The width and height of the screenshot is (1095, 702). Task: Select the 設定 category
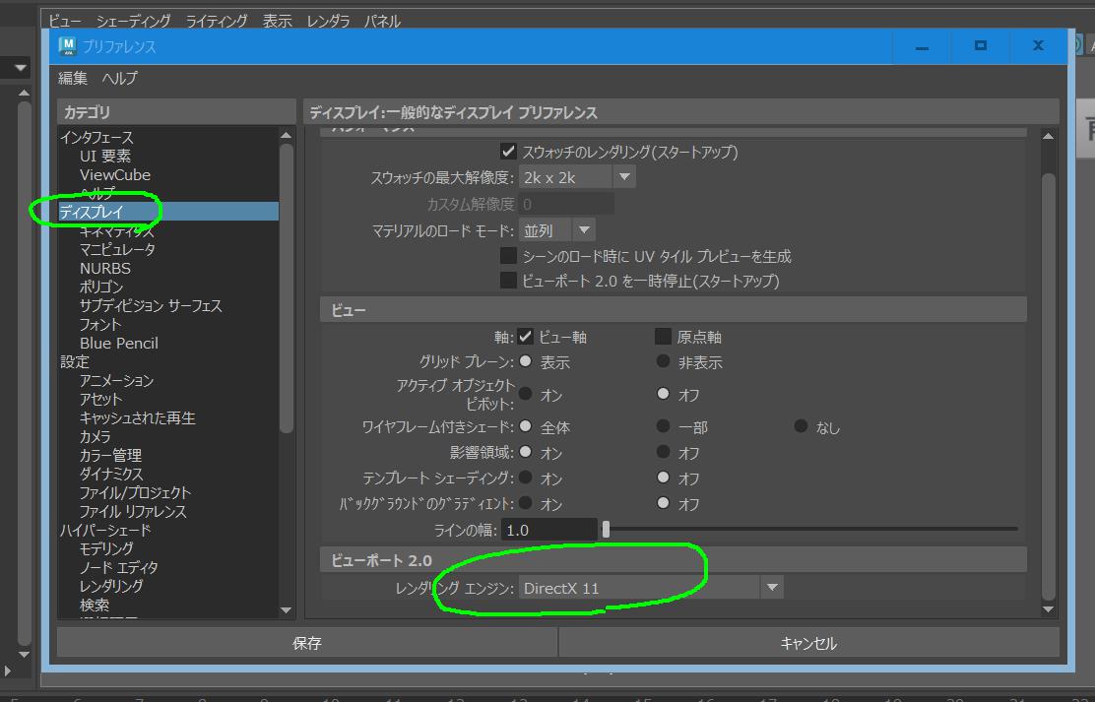click(x=75, y=361)
